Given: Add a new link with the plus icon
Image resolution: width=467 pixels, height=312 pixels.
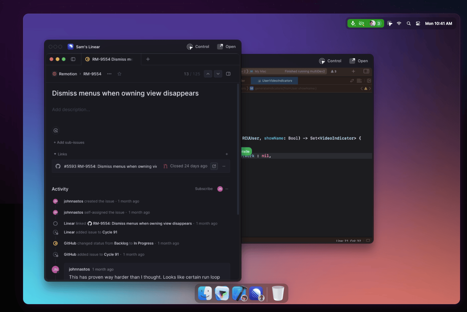Looking at the screenshot, I should tap(227, 154).
